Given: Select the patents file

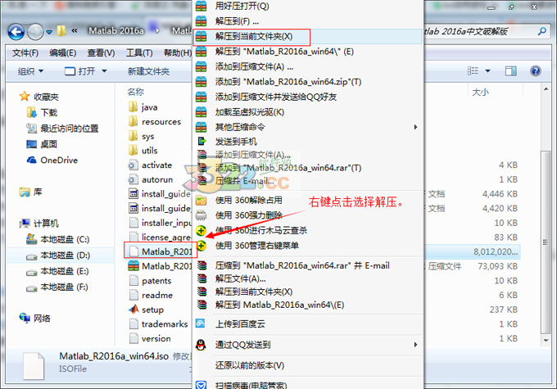Looking at the screenshot, I should [x=150, y=281].
